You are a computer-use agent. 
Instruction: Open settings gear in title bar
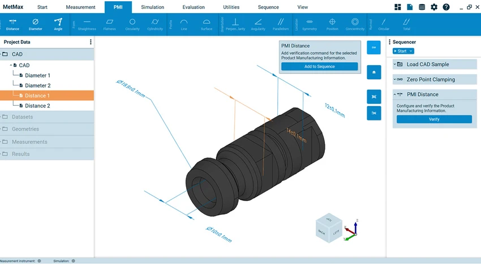click(434, 7)
